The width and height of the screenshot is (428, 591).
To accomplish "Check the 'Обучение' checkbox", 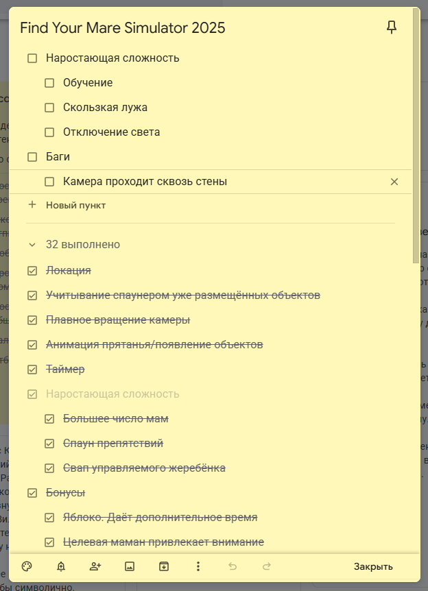I will [49, 83].
